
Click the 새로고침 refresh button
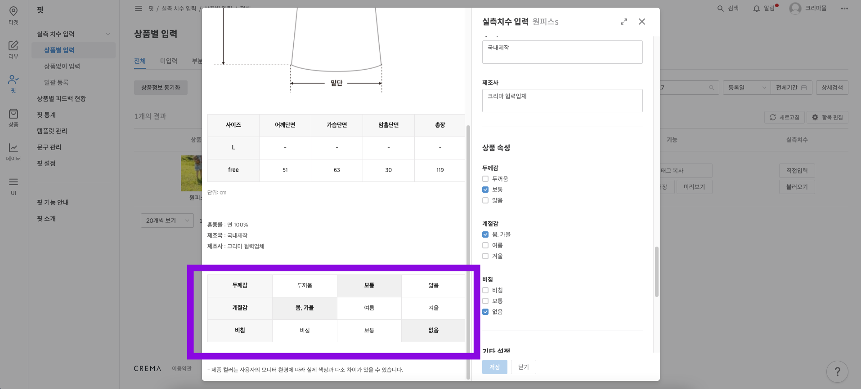tap(785, 117)
